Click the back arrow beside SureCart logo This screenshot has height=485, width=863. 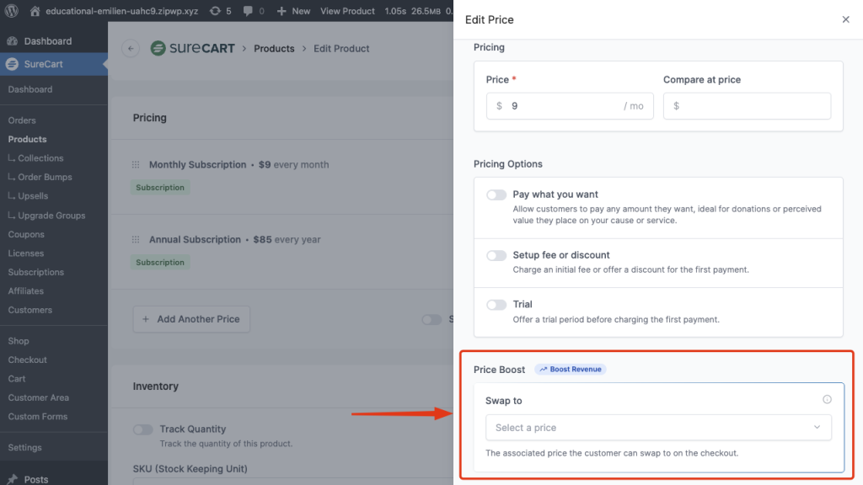(130, 49)
